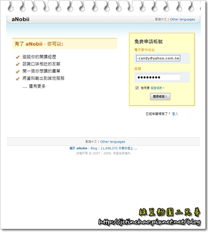
Task: Click checkmark icon beside 將資料輸出到其他服務
Action: coord(17,79)
